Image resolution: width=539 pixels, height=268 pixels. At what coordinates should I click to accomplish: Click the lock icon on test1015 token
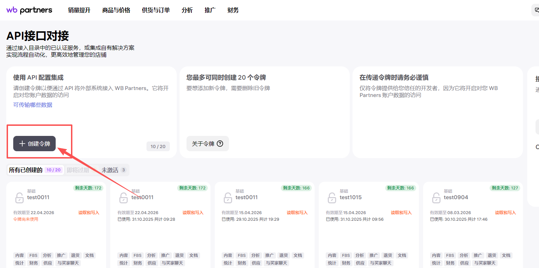tap(332, 198)
